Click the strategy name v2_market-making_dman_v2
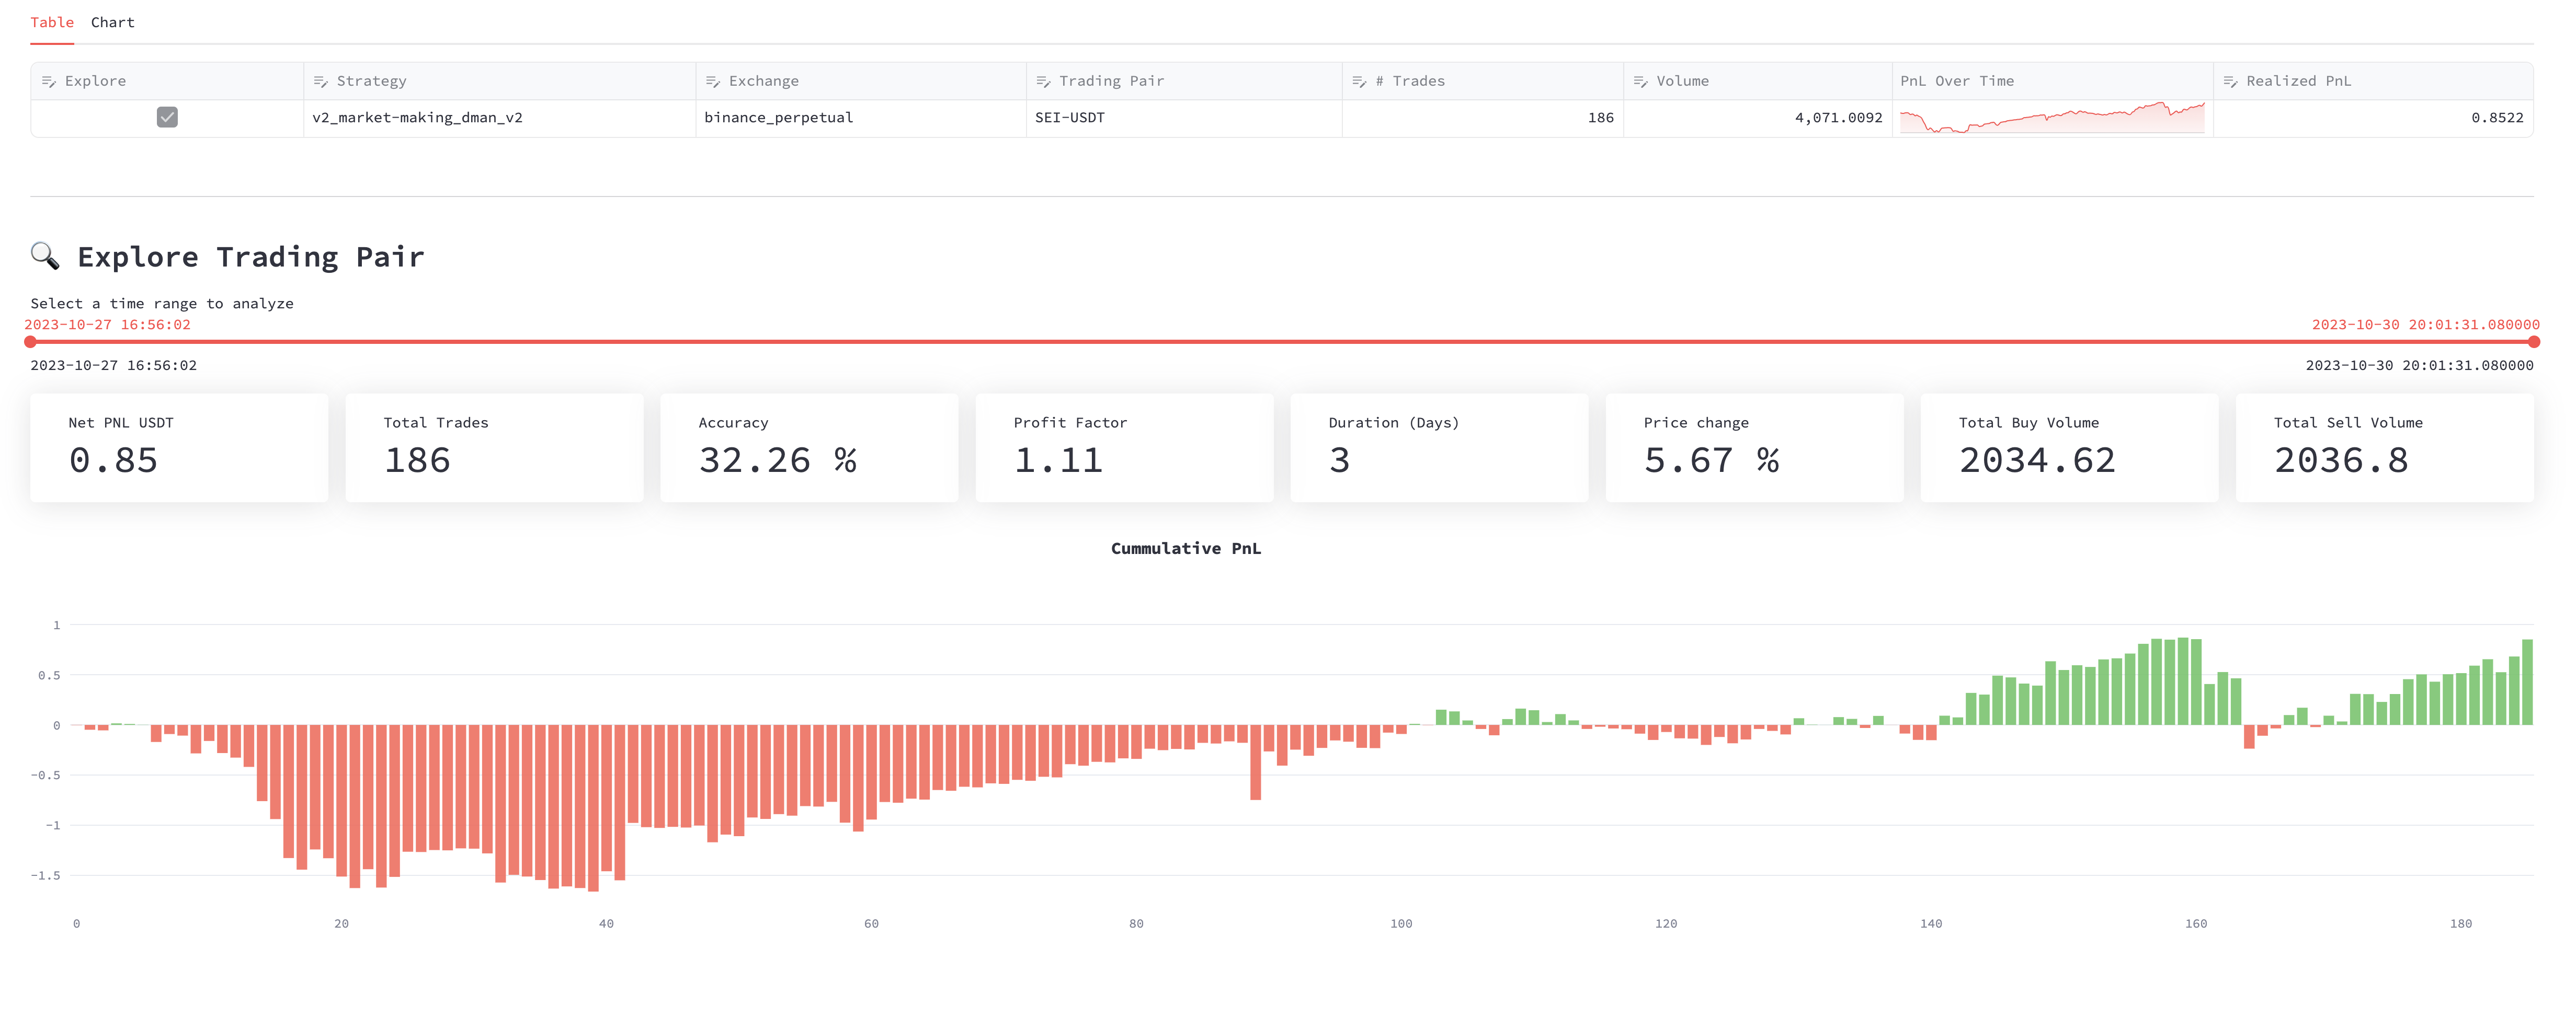 click(x=417, y=117)
